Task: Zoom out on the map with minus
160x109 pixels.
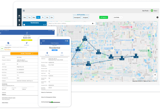Action: tap(155, 78)
